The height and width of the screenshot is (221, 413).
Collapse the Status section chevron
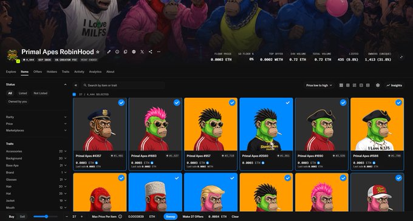pos(66,84)
